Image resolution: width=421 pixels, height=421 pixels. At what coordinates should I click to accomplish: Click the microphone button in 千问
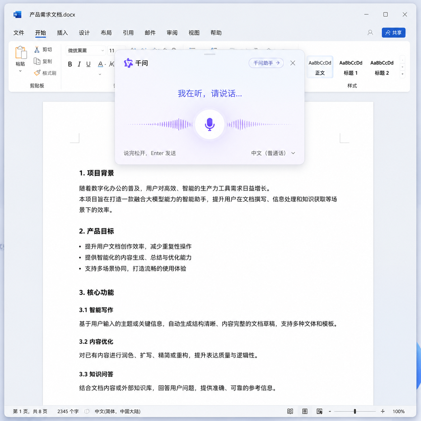click(x=210, y=124)
